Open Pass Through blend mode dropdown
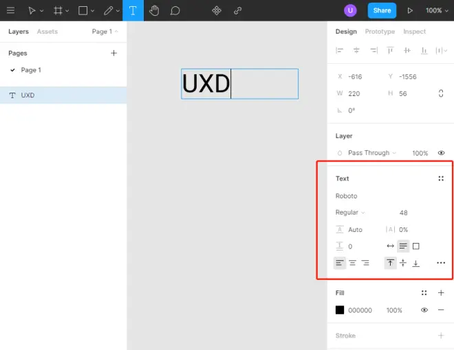 point(371,153)
